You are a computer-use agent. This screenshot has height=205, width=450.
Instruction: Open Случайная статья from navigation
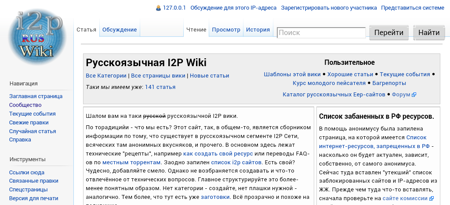point(33,131)
